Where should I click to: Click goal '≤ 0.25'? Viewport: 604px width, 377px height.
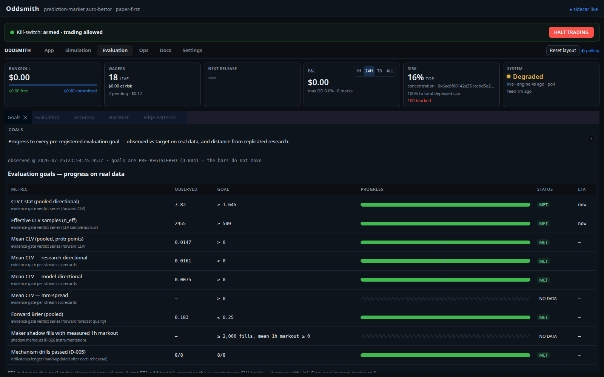pyautogui.click(x=225, y=317)
